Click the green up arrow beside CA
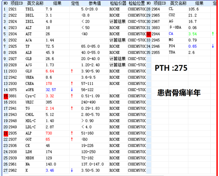 click(213, 34)
